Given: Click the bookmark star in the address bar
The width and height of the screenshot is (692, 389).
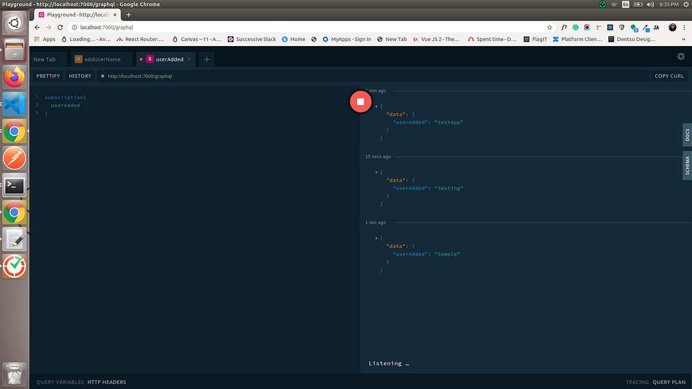Looking at the screenshot, I should pos(550,27).
